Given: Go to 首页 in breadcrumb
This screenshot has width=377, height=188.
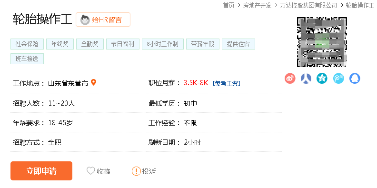Looking at the screenshot, I should click(x=228, y=5).
